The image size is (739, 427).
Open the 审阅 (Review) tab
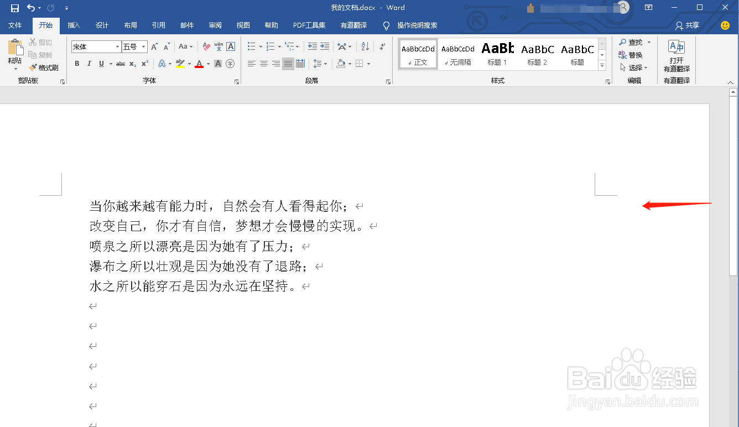click(215, 25)
